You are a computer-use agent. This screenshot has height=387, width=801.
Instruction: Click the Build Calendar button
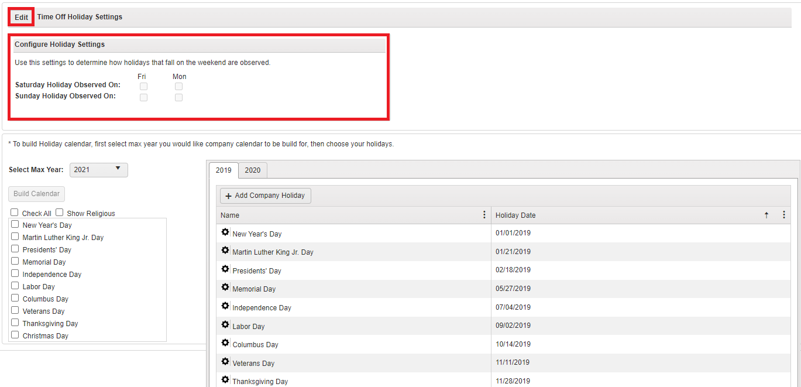pos(36,193)
